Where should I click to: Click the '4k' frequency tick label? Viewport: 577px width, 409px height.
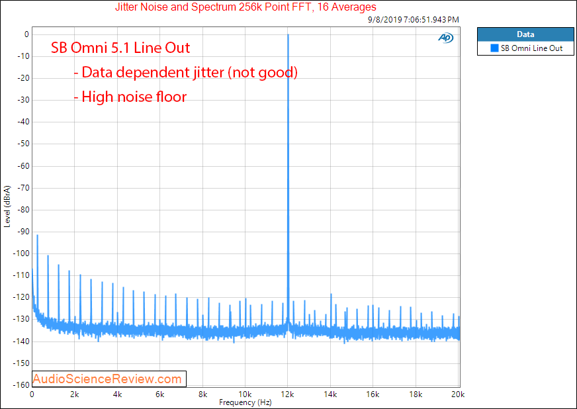117,394
